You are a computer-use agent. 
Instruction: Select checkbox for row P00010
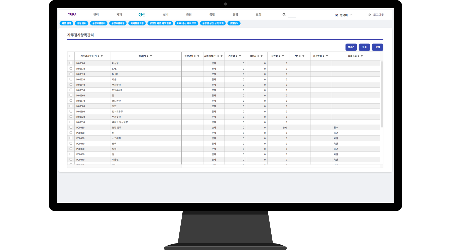click(x=71, y=127)
